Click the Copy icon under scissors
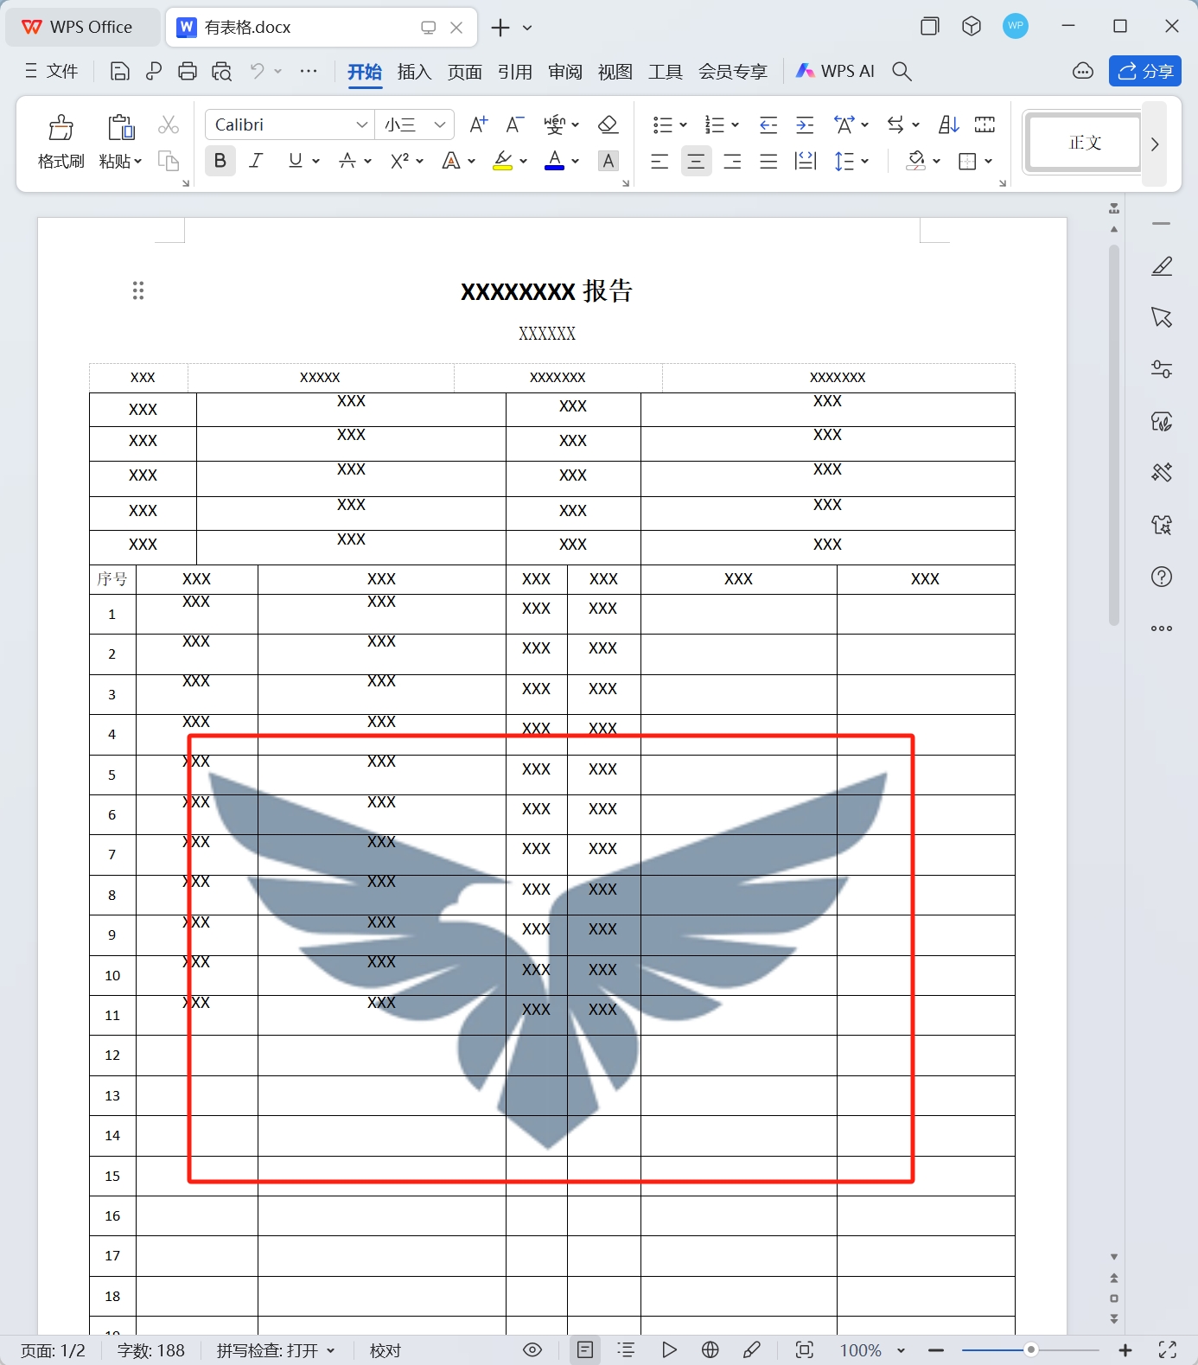 [169, 161]
